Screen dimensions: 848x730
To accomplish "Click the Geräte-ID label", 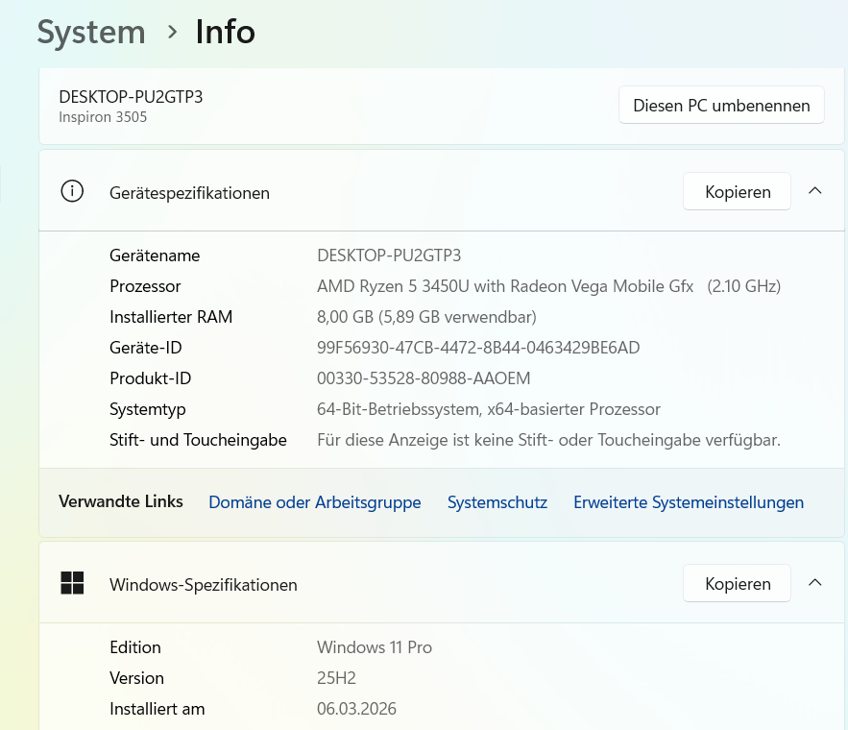I will point(145,348).
